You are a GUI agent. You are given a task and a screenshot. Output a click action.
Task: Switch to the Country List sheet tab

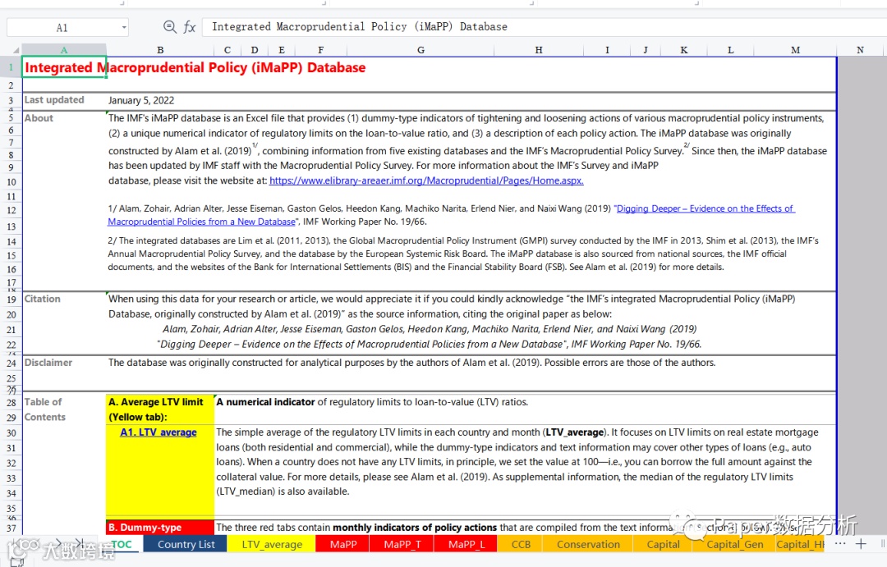186,544
